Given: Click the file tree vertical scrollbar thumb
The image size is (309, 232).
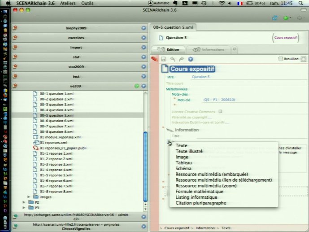Looking at the screenshot, I should pyautogui.click(x=146, y=166).
